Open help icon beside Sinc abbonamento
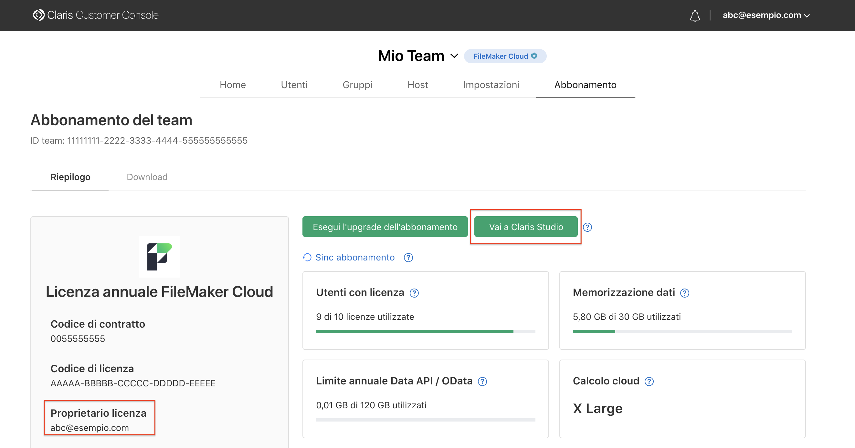Viewport: 855px width, 448px height. click(408, 258)
